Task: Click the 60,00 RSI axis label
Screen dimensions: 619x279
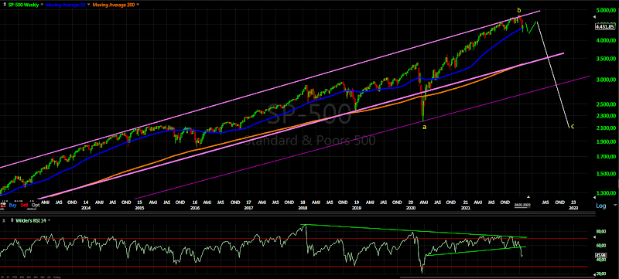Action: [x=601, y=245]
